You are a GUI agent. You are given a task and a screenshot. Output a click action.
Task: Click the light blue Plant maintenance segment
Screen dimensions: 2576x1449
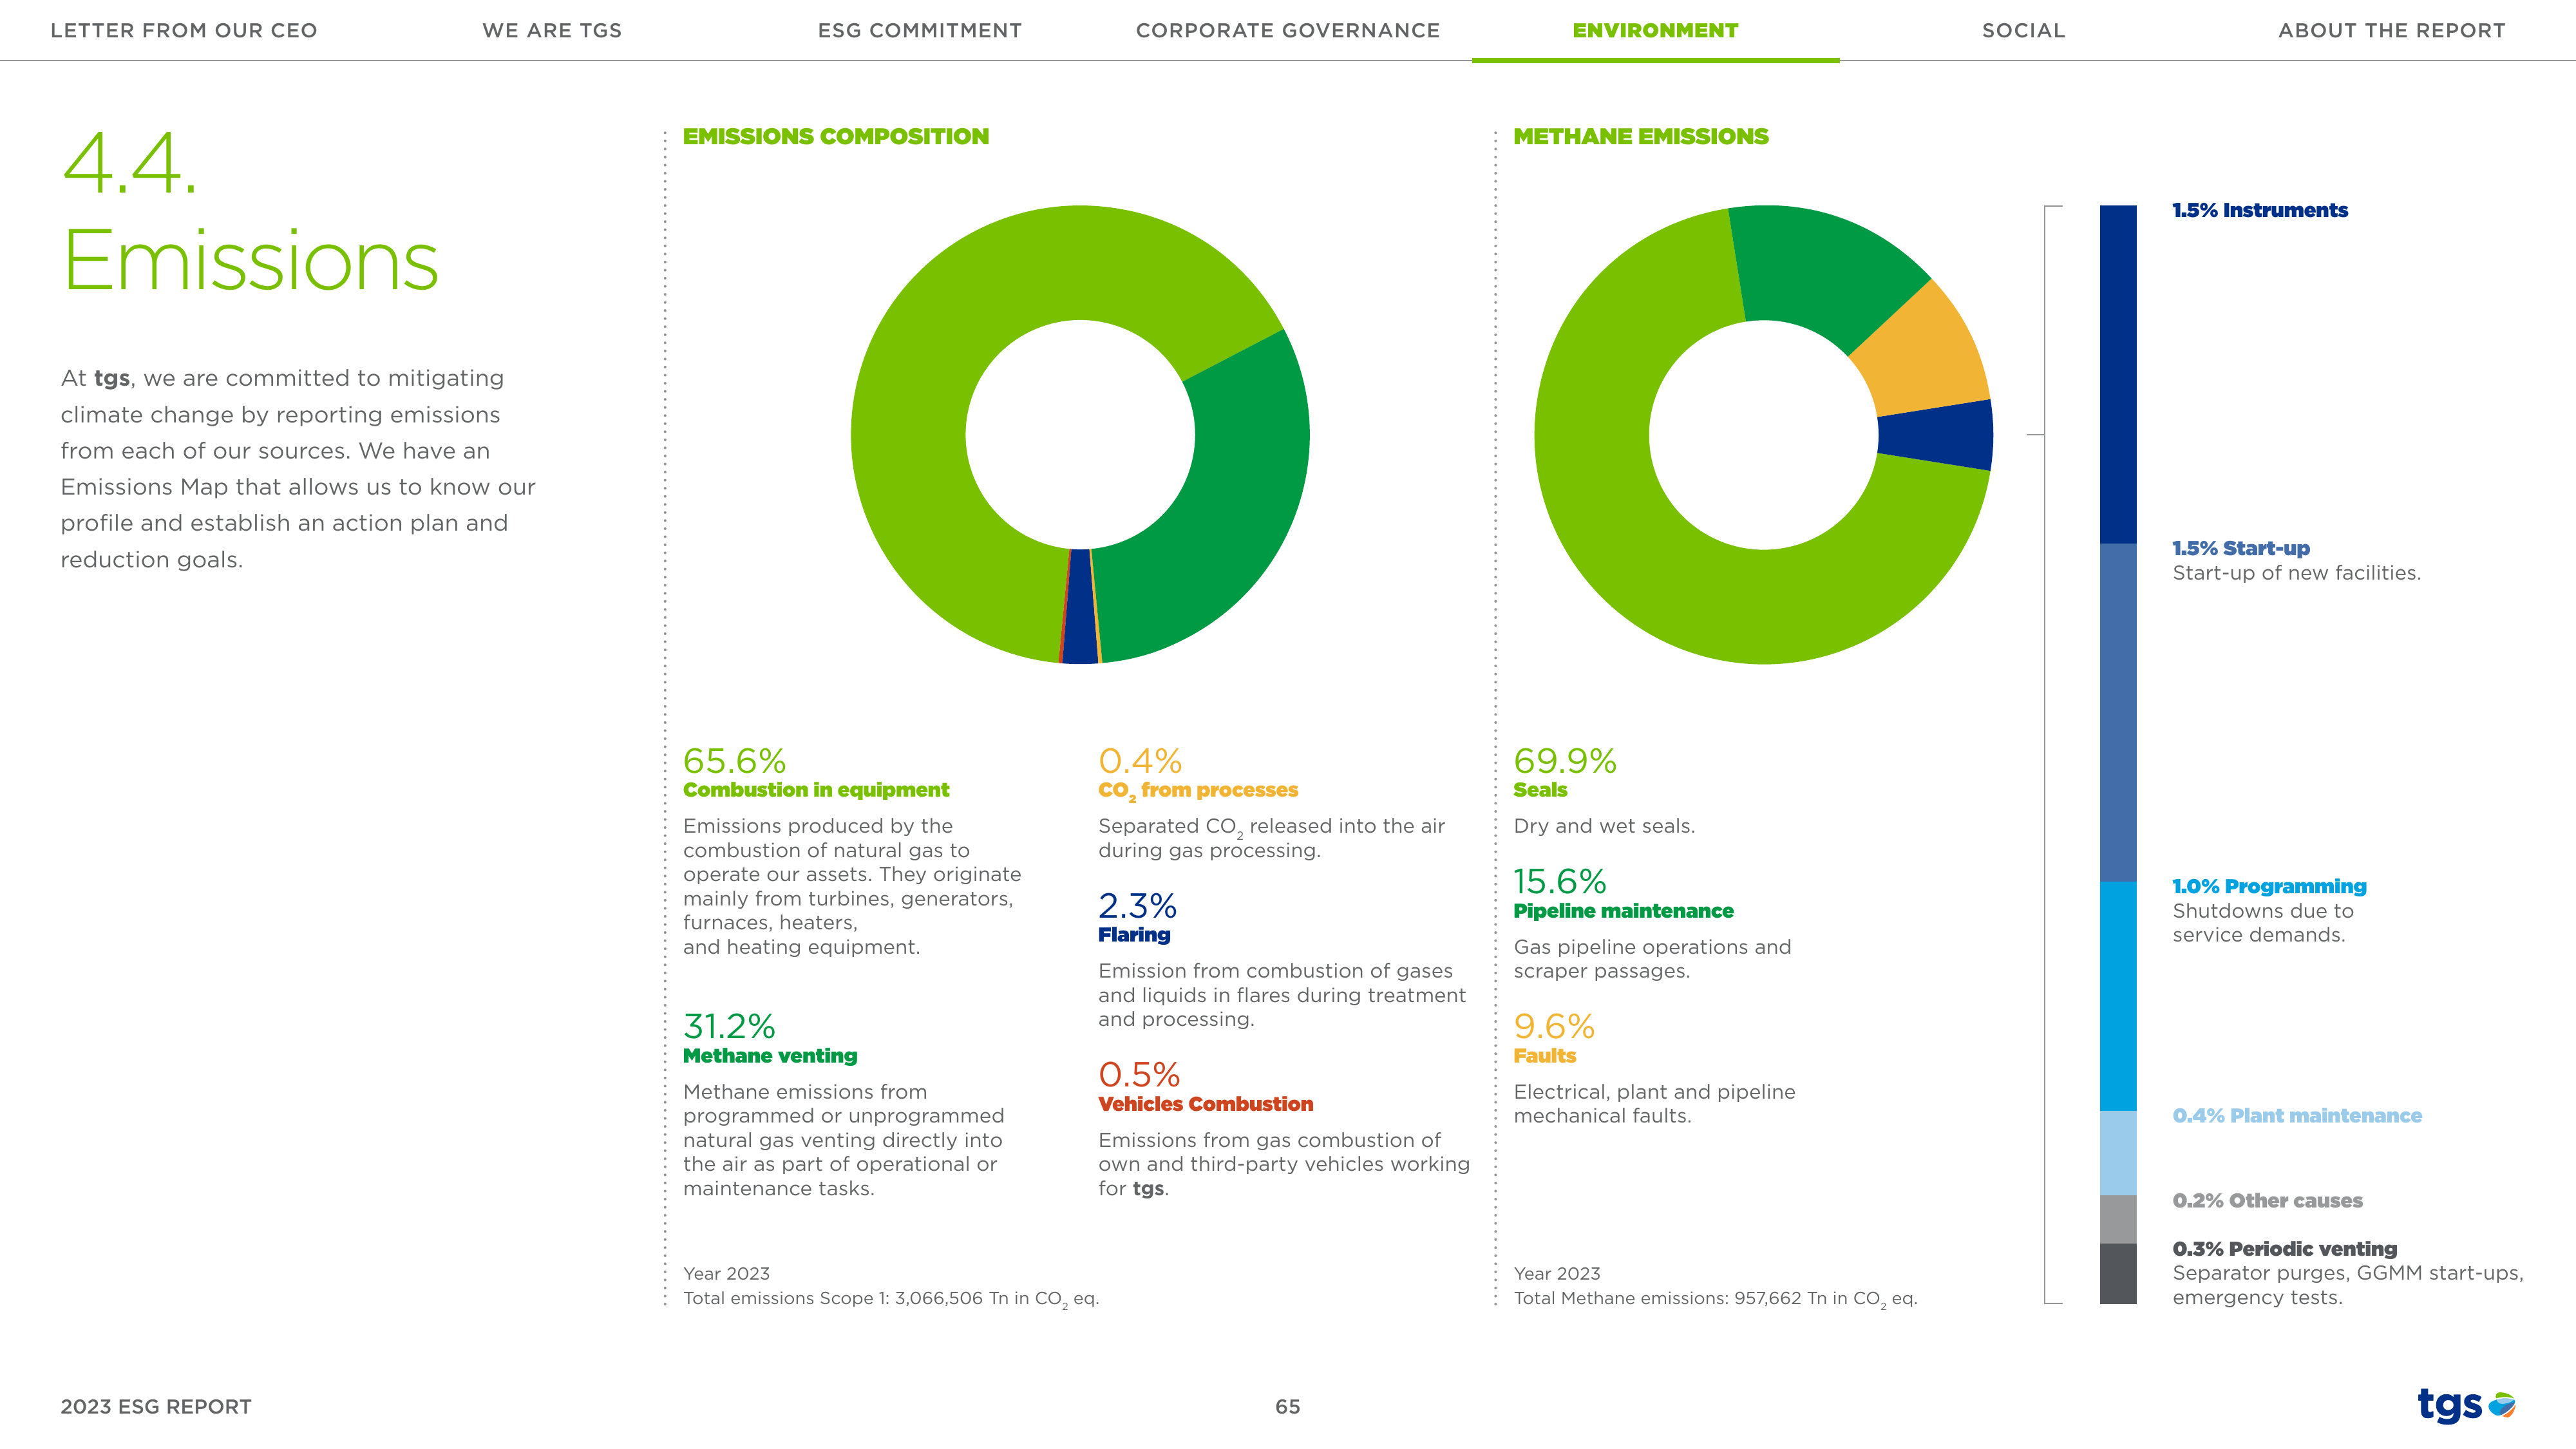click(x=2118, y=1153)
